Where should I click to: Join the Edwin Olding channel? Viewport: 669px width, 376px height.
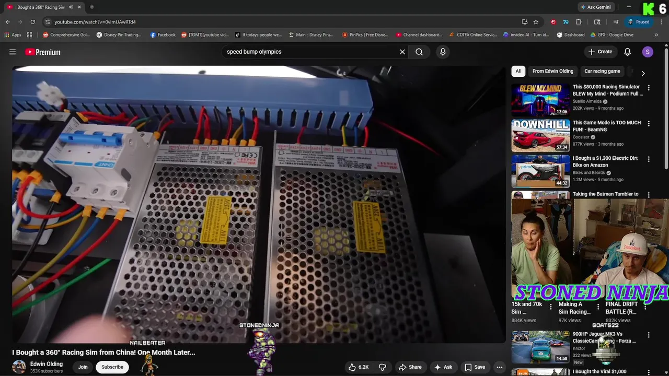(83, 367)
